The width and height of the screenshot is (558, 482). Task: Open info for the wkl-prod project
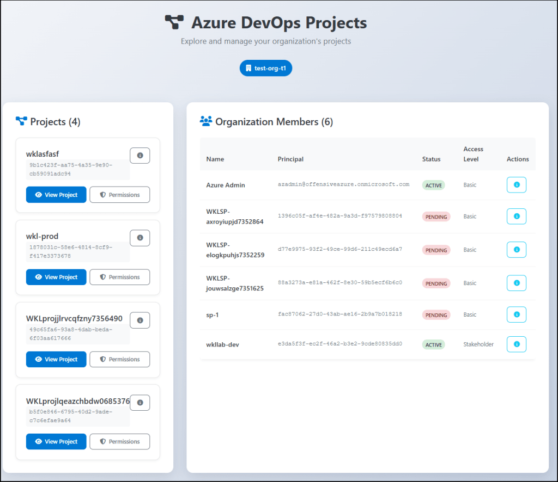pos(140,238)
